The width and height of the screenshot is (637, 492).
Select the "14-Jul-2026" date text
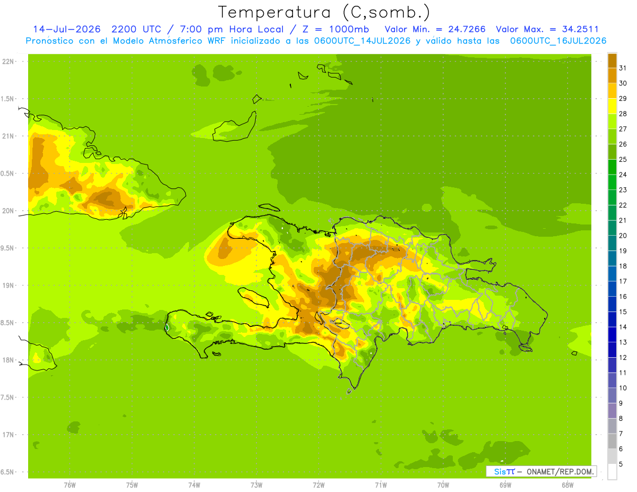coord(67,29)
